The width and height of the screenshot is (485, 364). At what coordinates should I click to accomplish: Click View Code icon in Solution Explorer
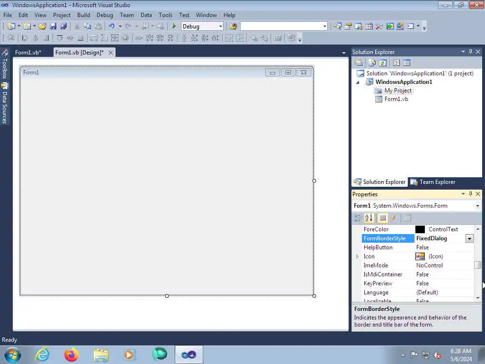[x=396, y=63]
